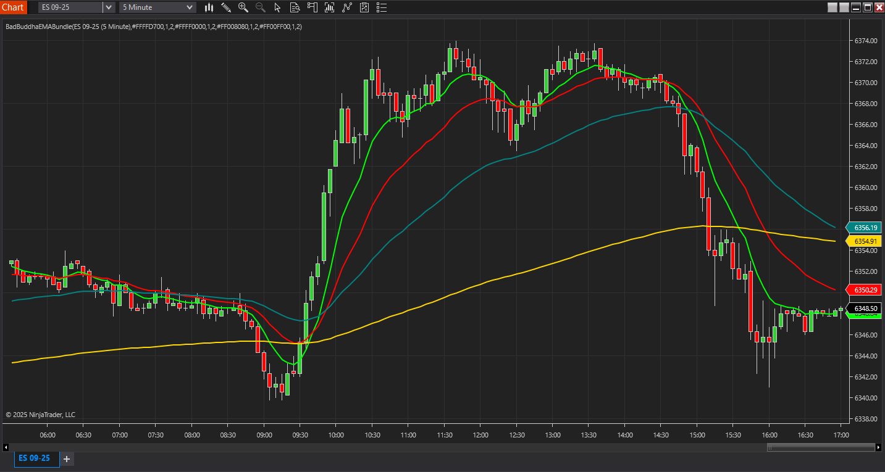This screenshot has height=472, width=885.
Task: Click the 6360.00 price axis label
Action: tap(866, 188)
